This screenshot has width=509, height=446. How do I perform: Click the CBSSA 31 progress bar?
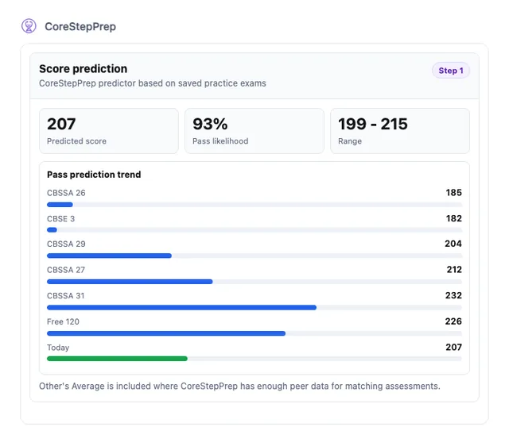tap(254, 308)
